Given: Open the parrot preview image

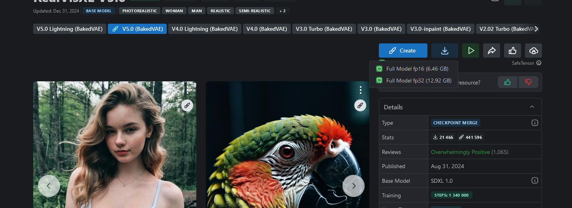Looking at the screenshot, I should (288, 144).
